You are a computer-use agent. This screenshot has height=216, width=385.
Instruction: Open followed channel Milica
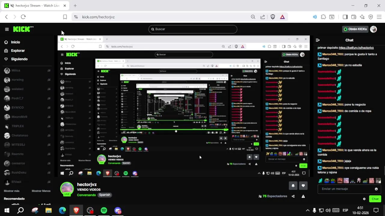coord(27,70)
